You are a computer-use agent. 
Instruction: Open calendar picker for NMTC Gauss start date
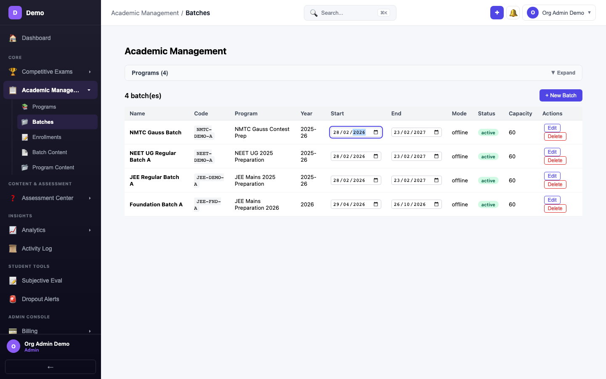pos(376,132)
